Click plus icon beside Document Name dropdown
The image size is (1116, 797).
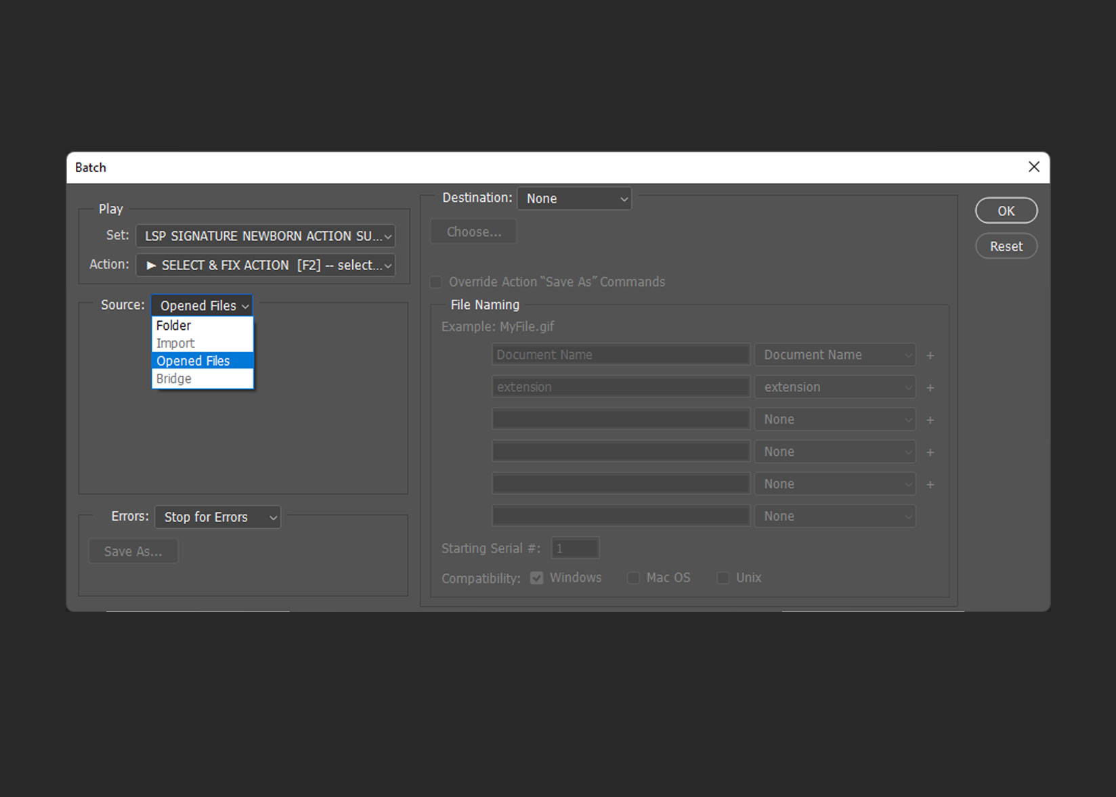click(x=930, y=356)
